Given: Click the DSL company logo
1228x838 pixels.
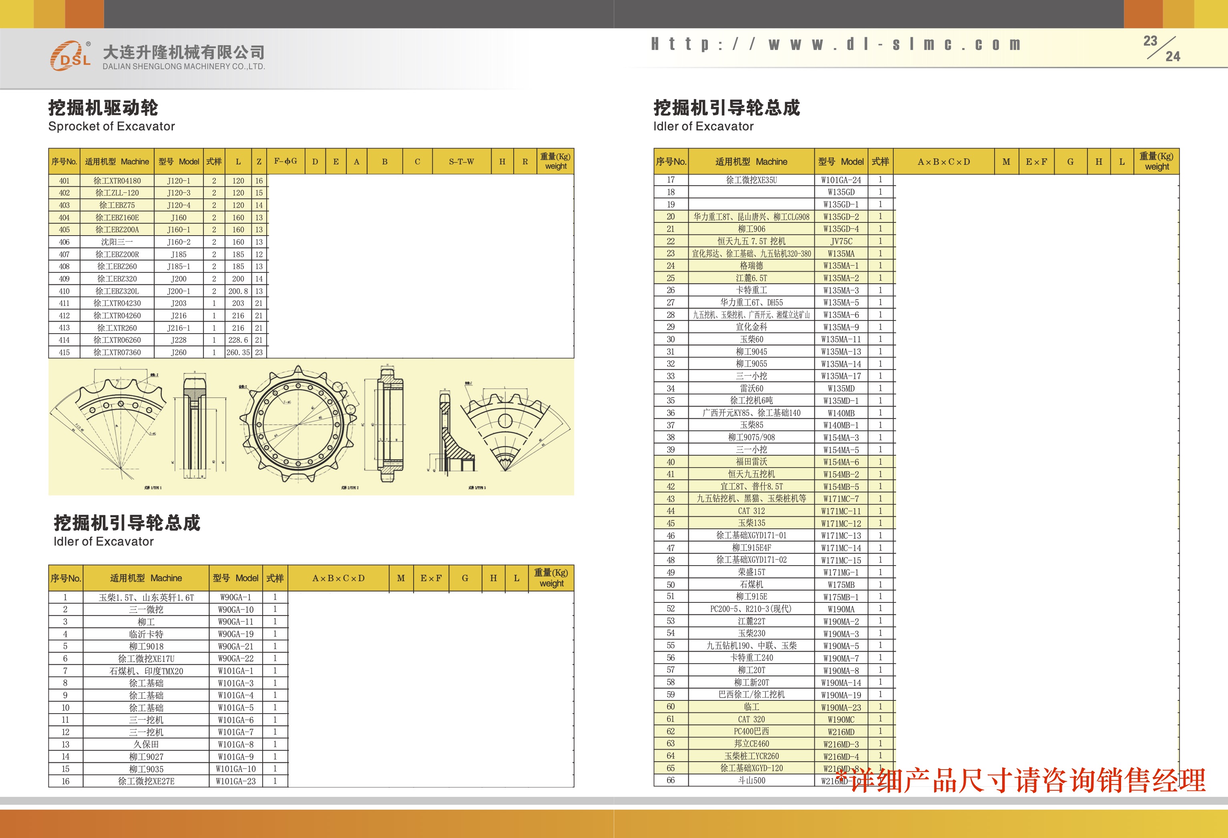Looking at the screenshot, I should [x=71, y=56].
